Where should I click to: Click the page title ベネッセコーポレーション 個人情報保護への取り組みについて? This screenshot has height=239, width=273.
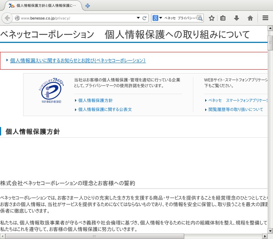pos(125,34)
